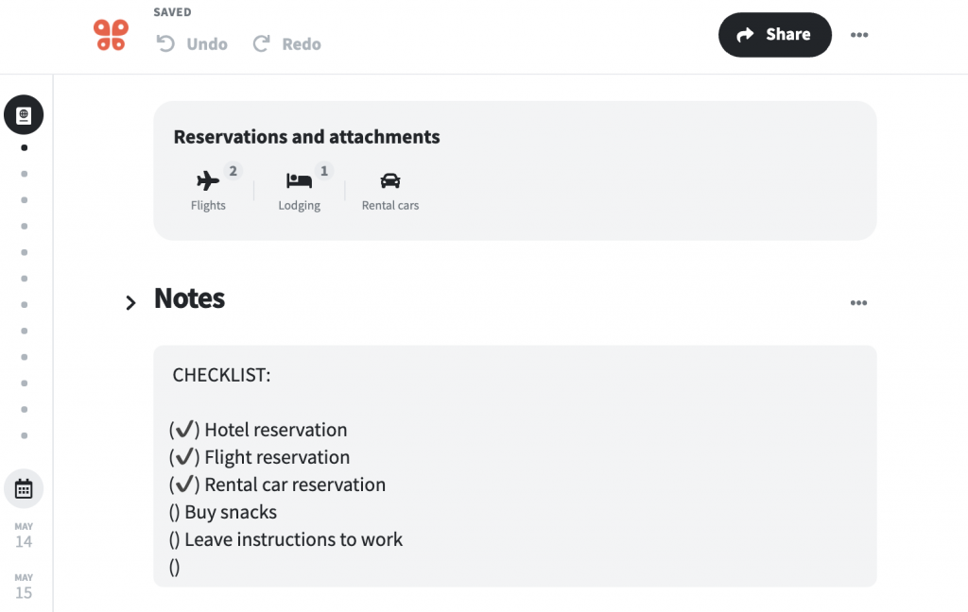Jump to May 15 in the sidebar
968x612 pixels.
[x=24, y=586]
